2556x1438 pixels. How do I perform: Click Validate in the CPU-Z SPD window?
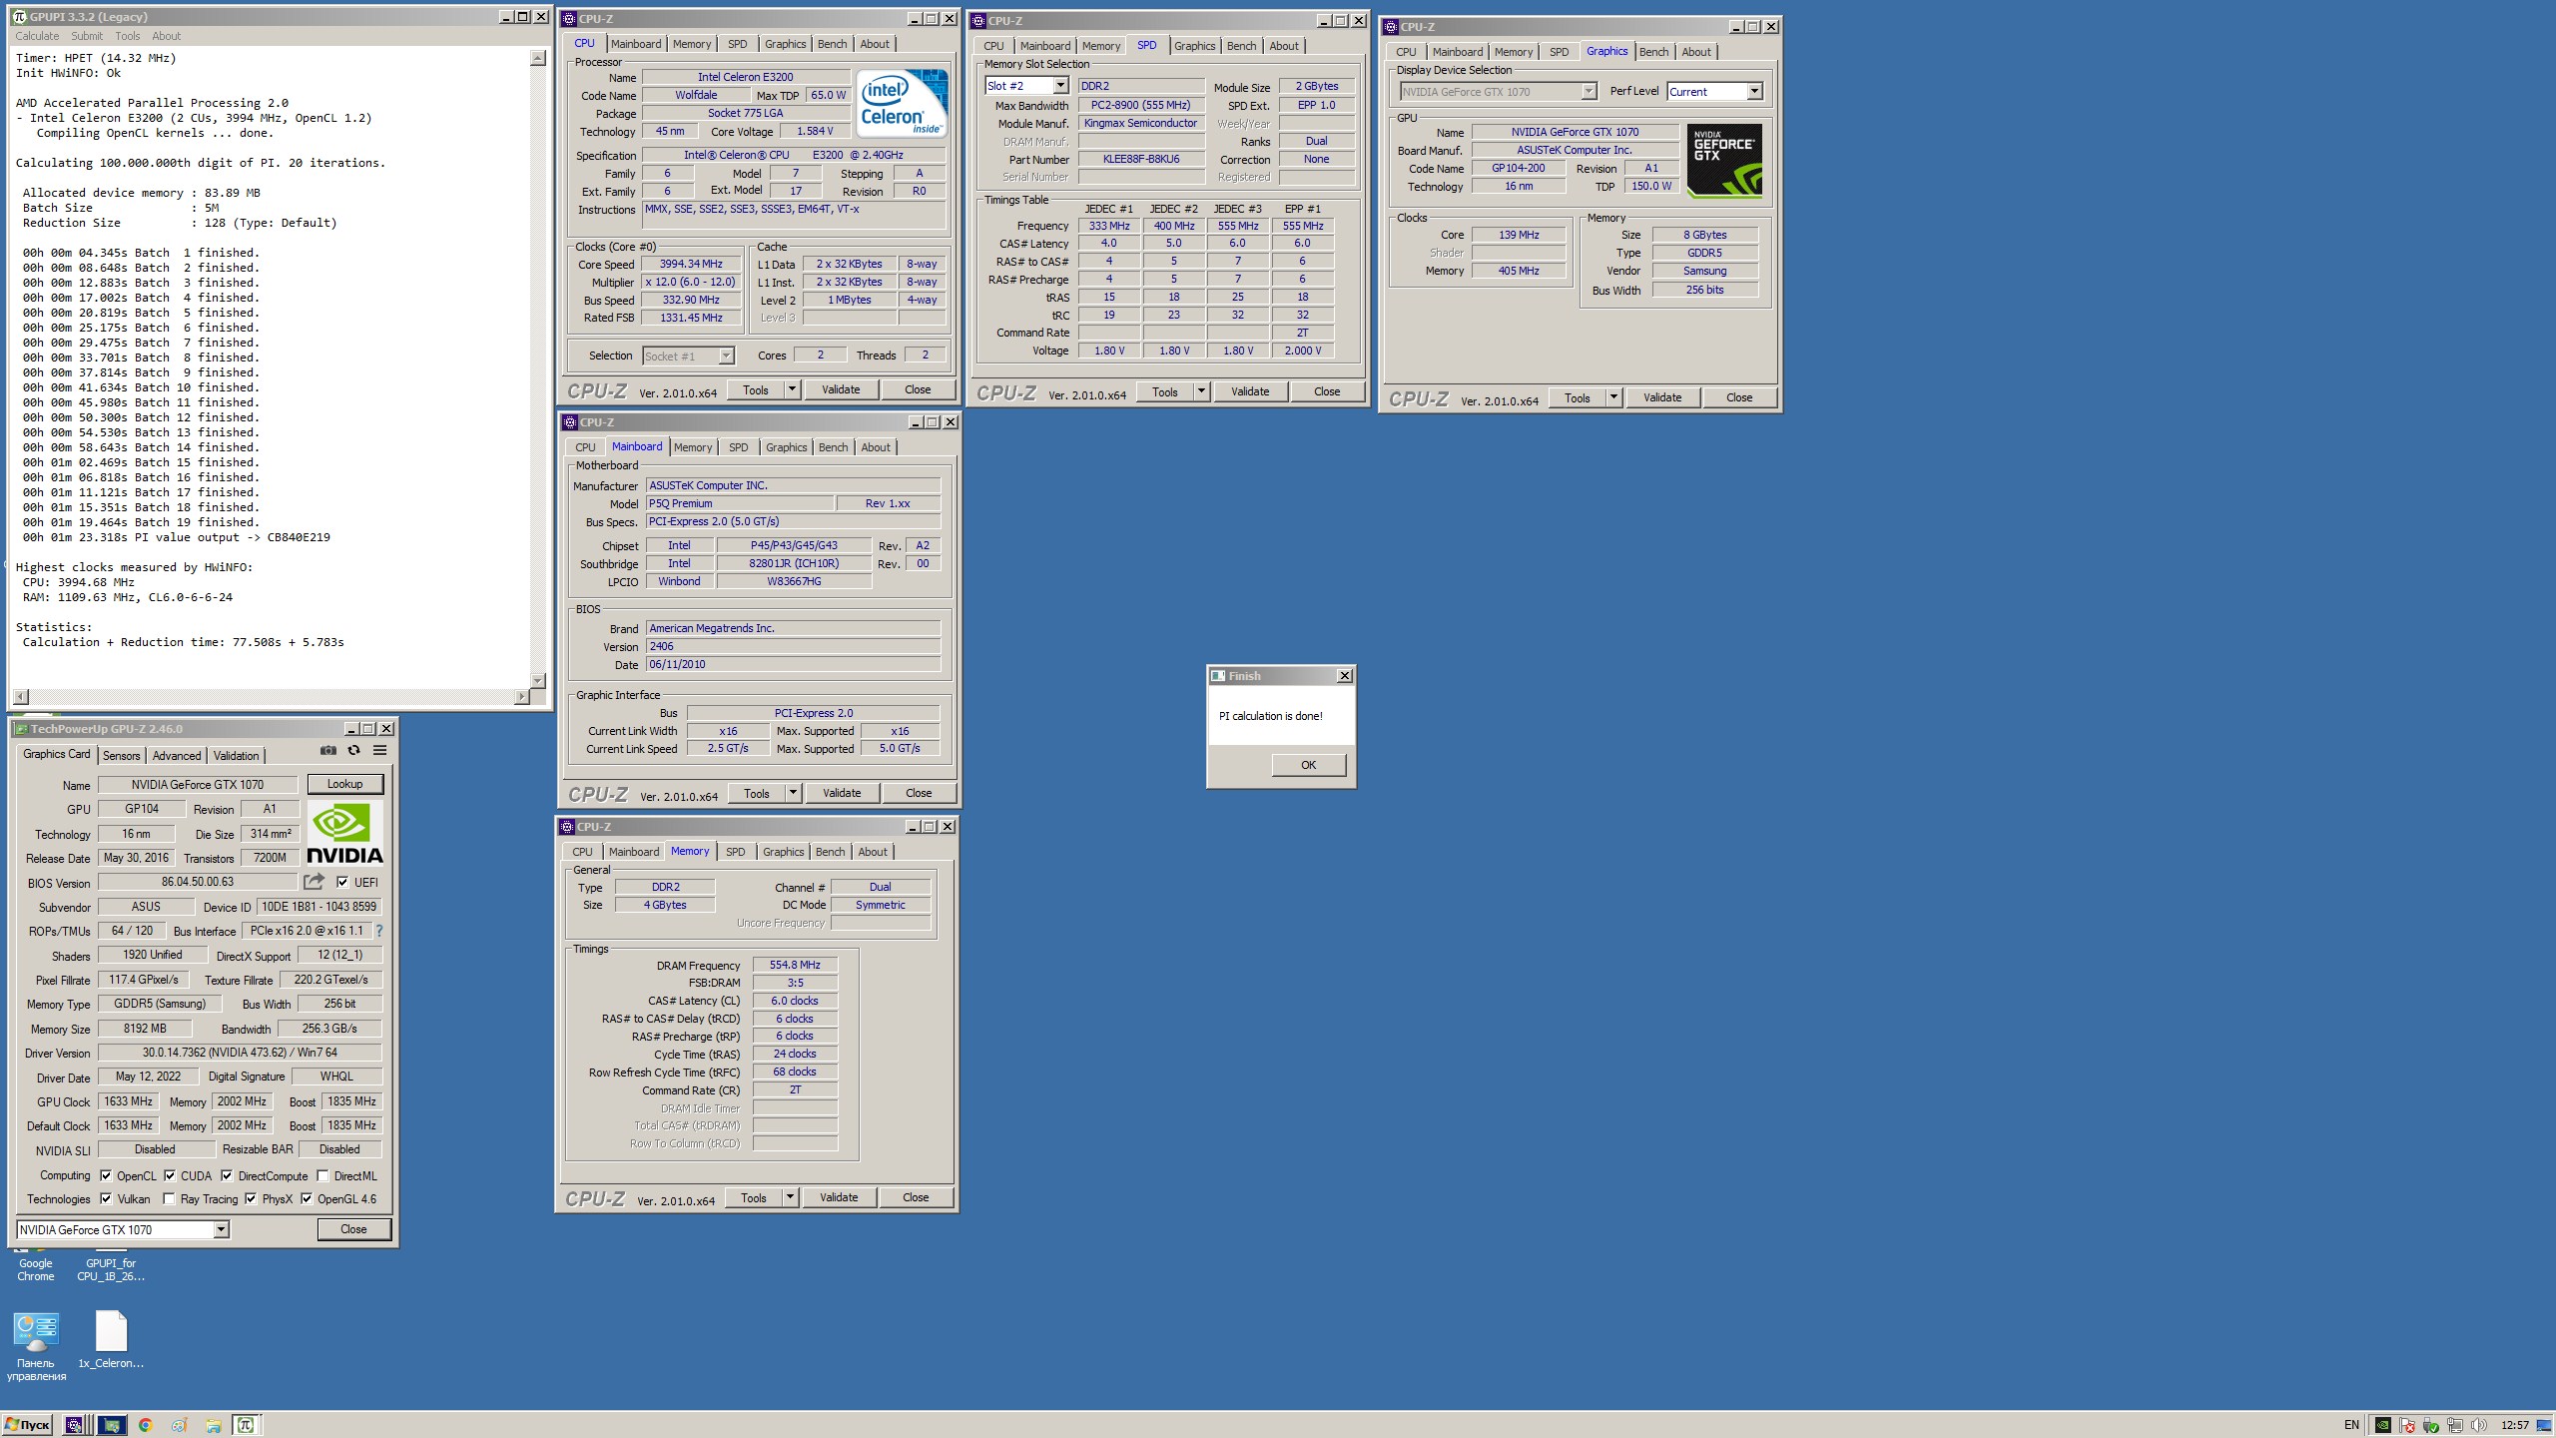pyautogui.click(x=1250, y=391)
